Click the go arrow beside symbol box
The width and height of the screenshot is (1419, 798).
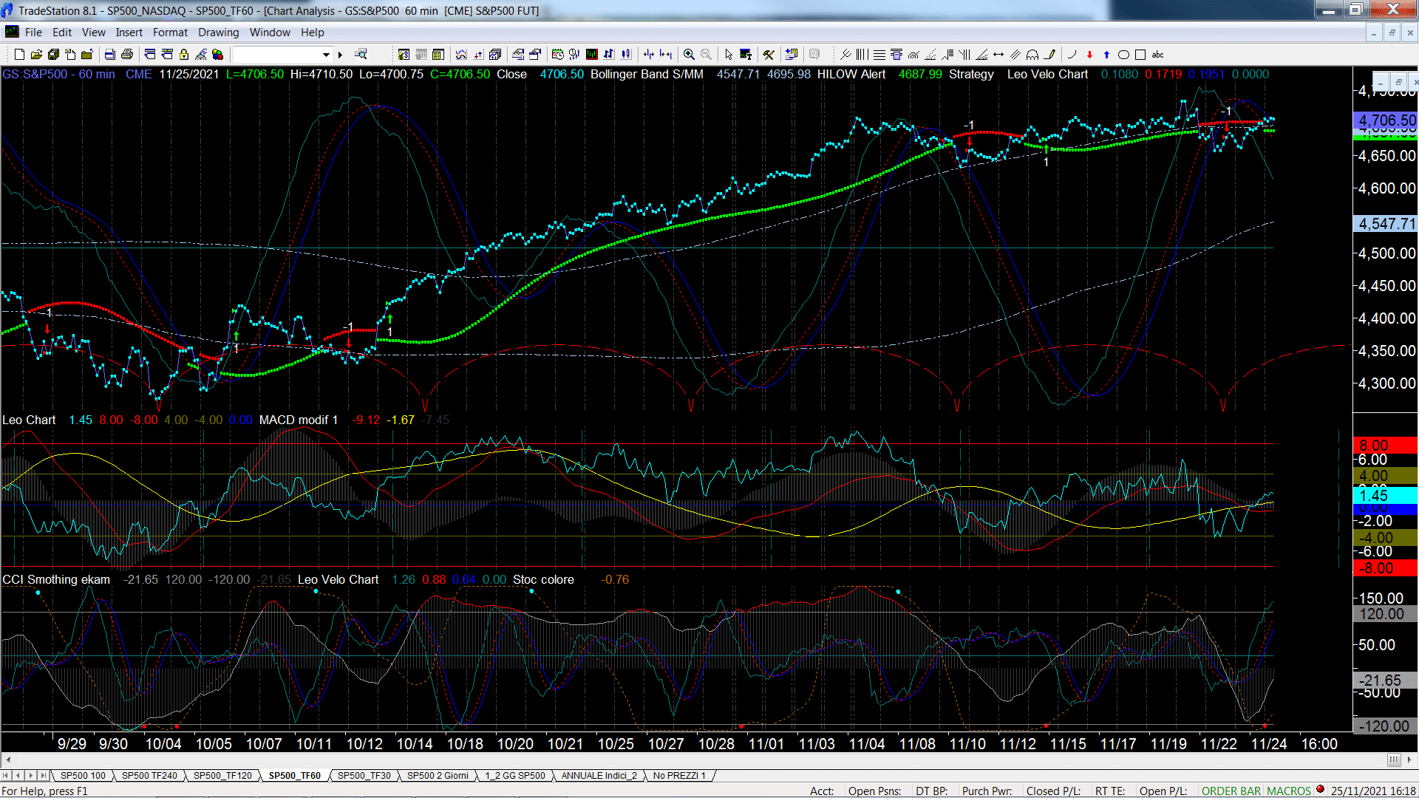[x=340, y=55]
